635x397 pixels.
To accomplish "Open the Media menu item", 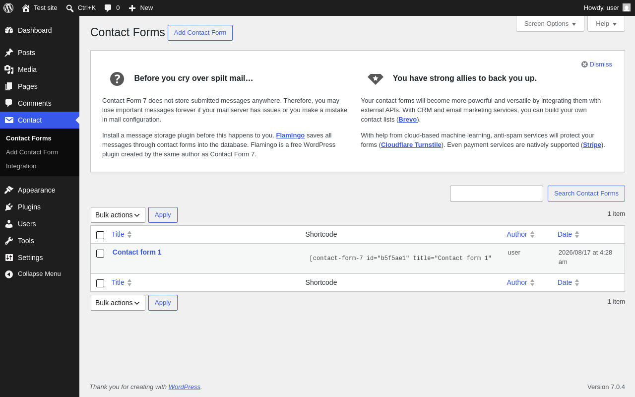I will [x=40, y=69].
